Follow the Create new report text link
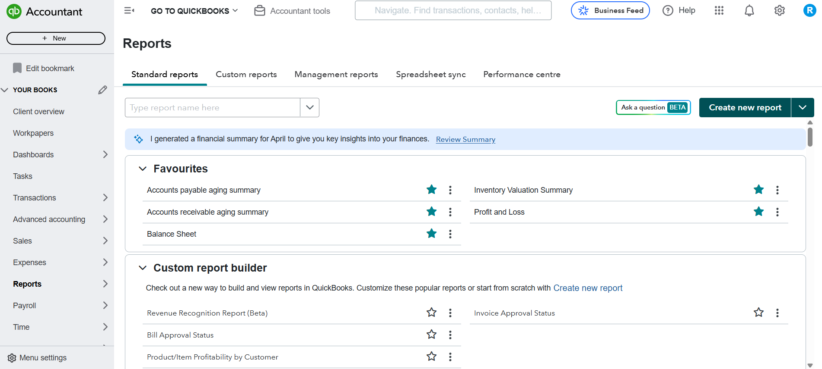The height and width of the screenshot is (369, 822). click(588, 288)
